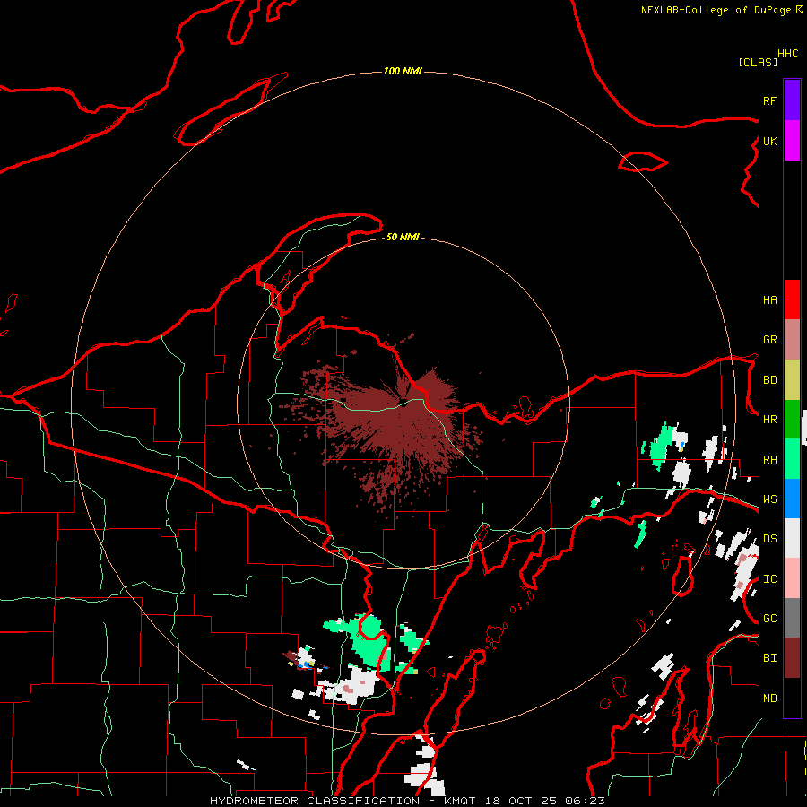
Task: Select the red HA legend color swatch
Action: (792, 299)
